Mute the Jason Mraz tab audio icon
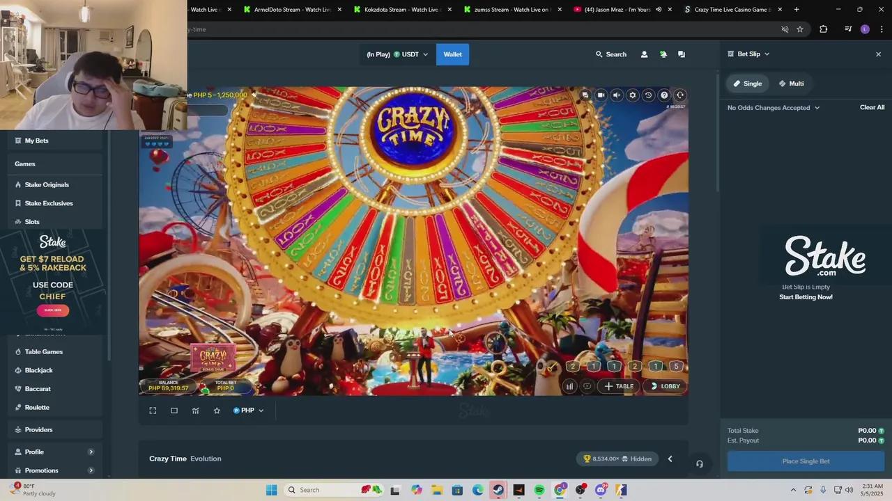The width and height of the screenshot is (892, 501). pos(659,10)
